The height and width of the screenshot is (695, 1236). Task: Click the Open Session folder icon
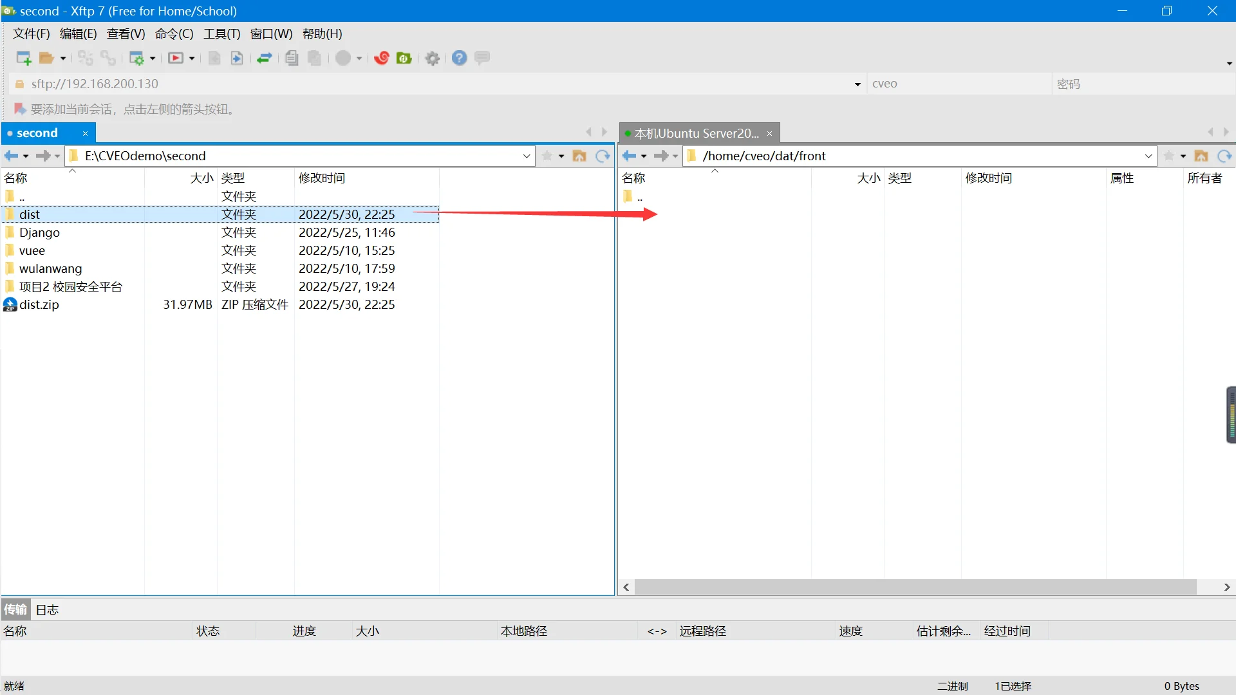point(46,59)
